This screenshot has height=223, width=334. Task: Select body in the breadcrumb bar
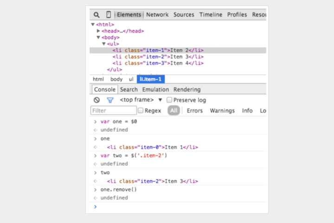point(116,79)
